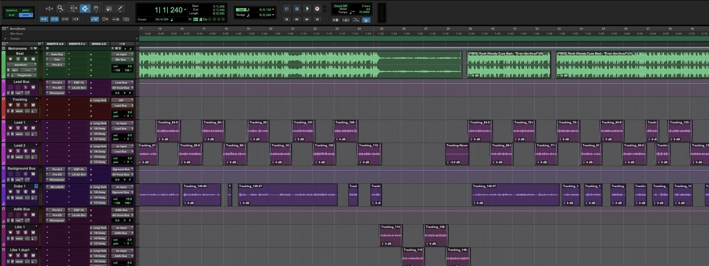The height and width of the screenshot is (266, 709).
Task: Rewind the transport
Action: 297,19
